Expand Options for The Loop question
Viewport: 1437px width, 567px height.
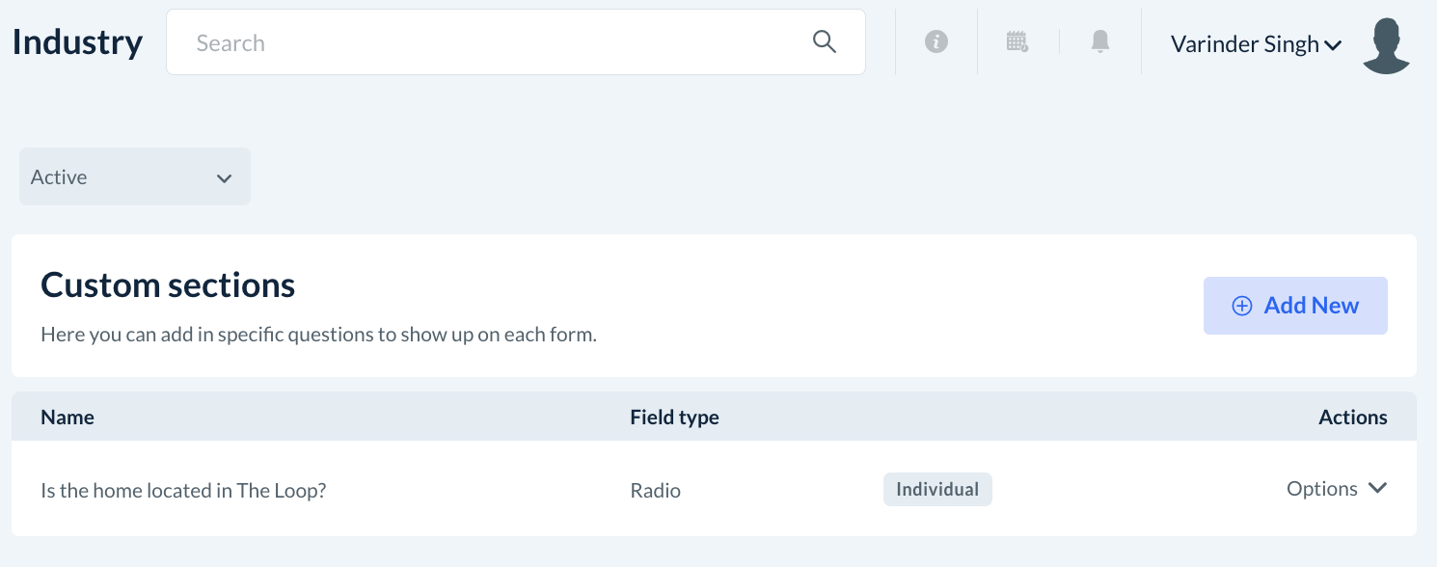tap(1336, 489)
